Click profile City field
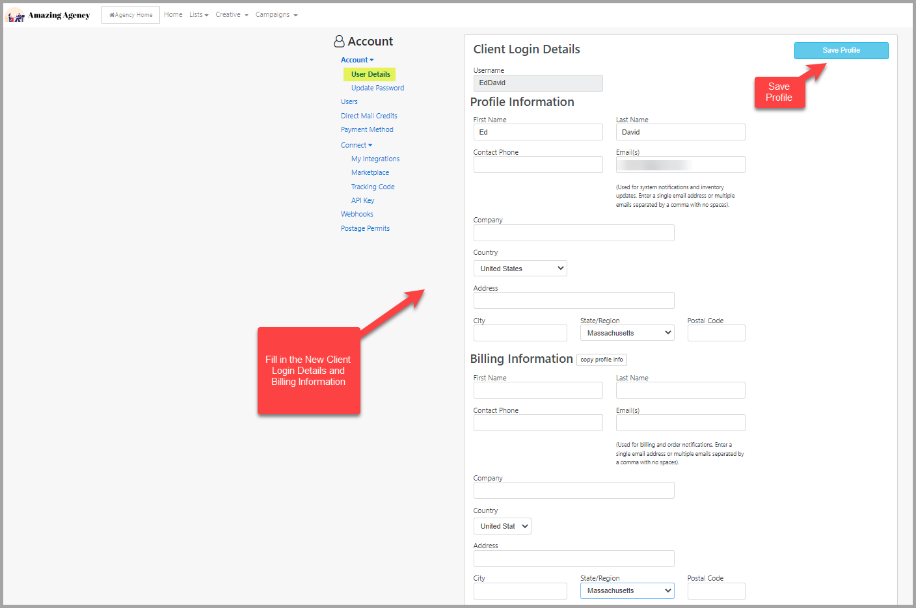 point(520,333)
